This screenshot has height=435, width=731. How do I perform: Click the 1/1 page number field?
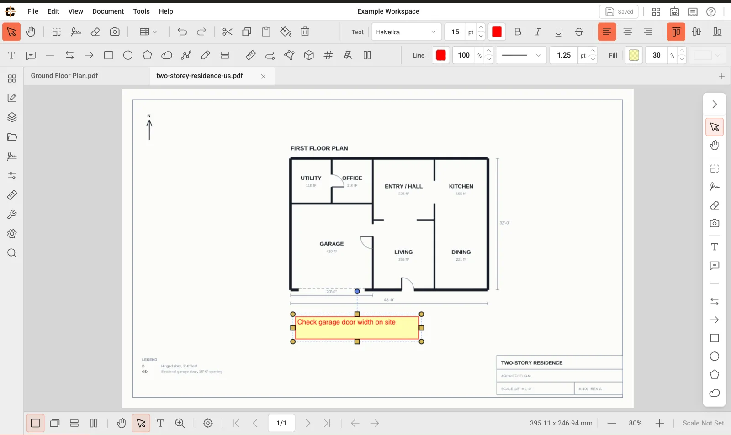pyautogui.click(x=281, y=423)
